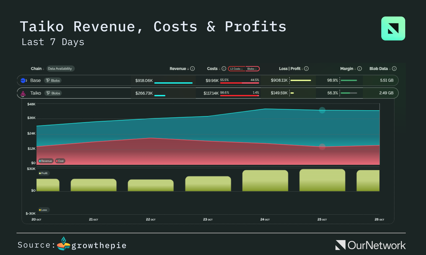Viewport: 426px width, 255px height.
Task: Click the Blobs tag in the Base row
Action: (53, 80)
